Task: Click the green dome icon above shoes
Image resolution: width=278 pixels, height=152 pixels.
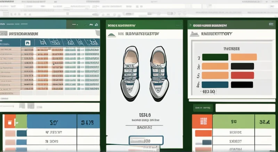Action: pyautogui.click(x=111, y=34)
